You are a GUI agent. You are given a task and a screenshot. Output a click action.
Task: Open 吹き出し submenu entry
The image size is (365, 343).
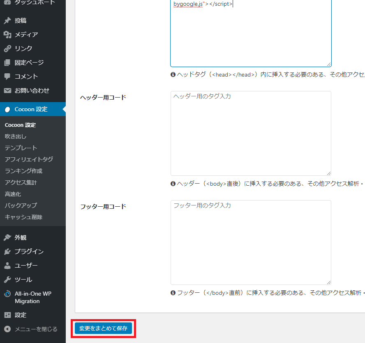click(x=16, y=136)
